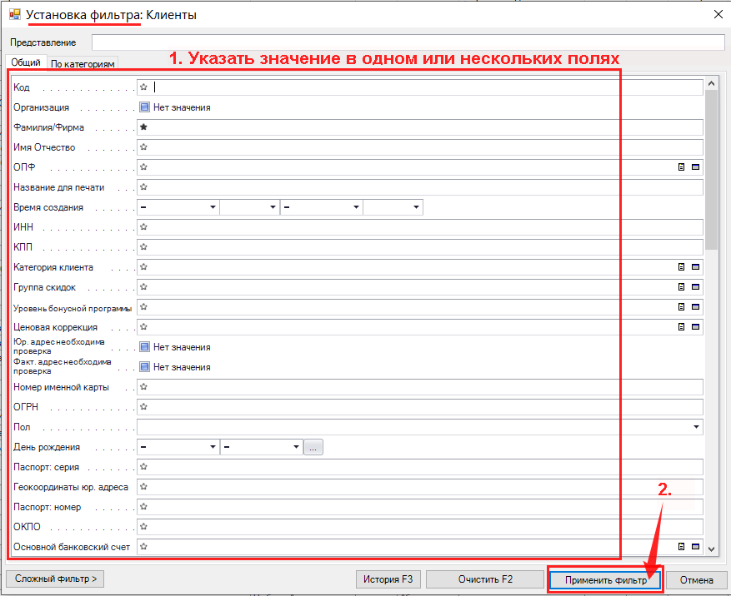Click the Применить фильтр button
Screen dimensions: 731x596
pyautogui.click(x=605, y=579)
